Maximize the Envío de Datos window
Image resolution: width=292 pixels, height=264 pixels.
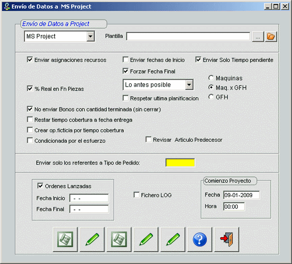pos(276,6)
